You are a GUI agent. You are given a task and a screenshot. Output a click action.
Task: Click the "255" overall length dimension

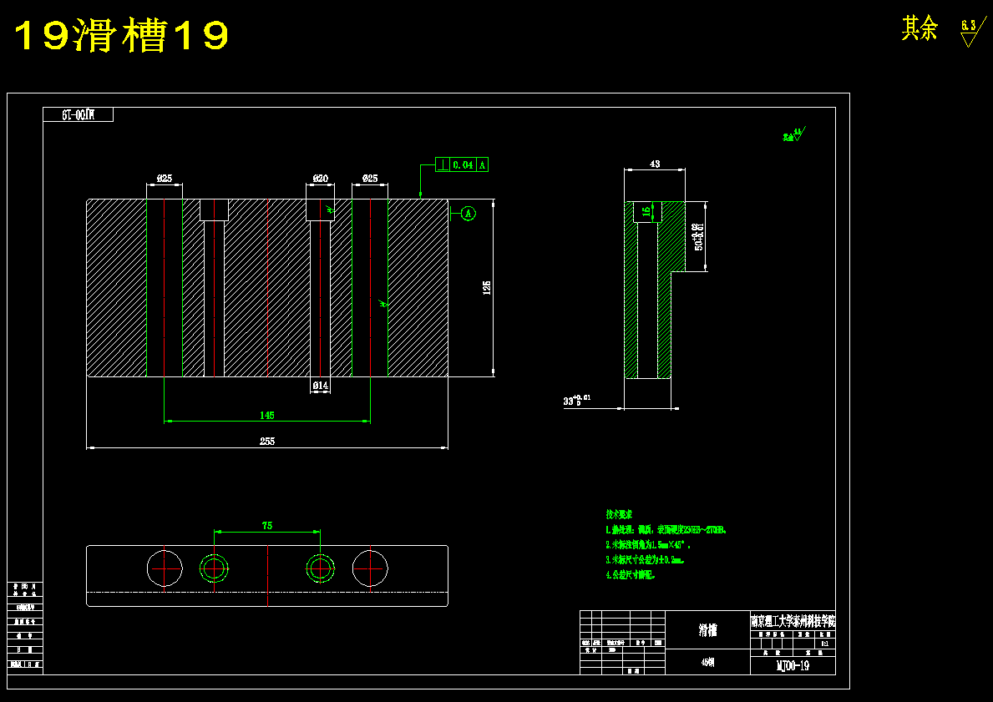point(267,442)
